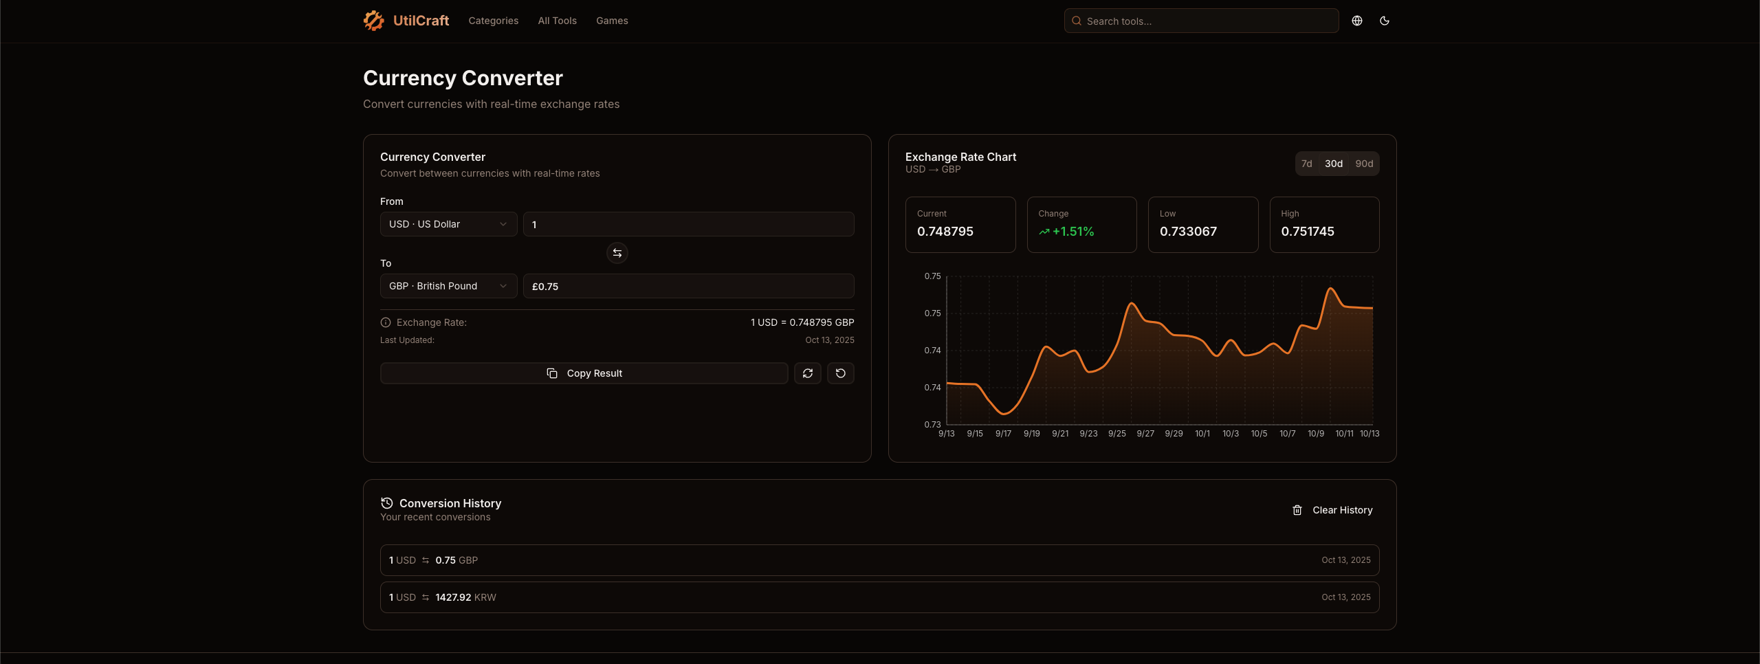Switch chart to 90d range
The image size is (1760, 664).
click(1364, 164)
